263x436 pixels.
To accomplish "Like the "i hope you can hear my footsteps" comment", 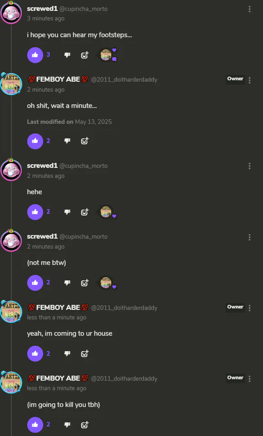I will 35,55.
